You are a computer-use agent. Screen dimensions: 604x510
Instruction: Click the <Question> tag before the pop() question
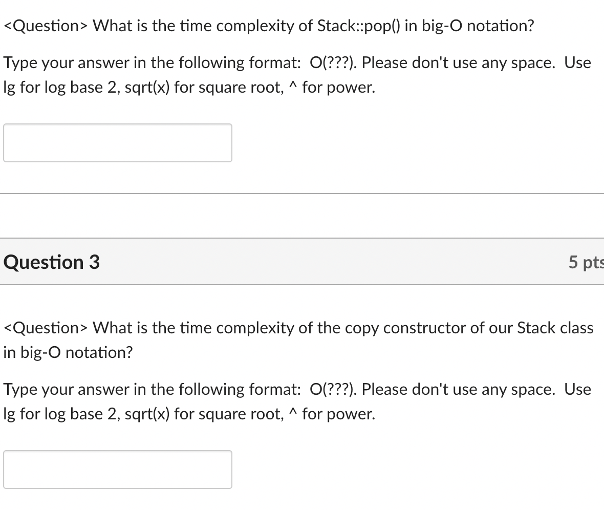pyautogui.click(x=46, y=26)
